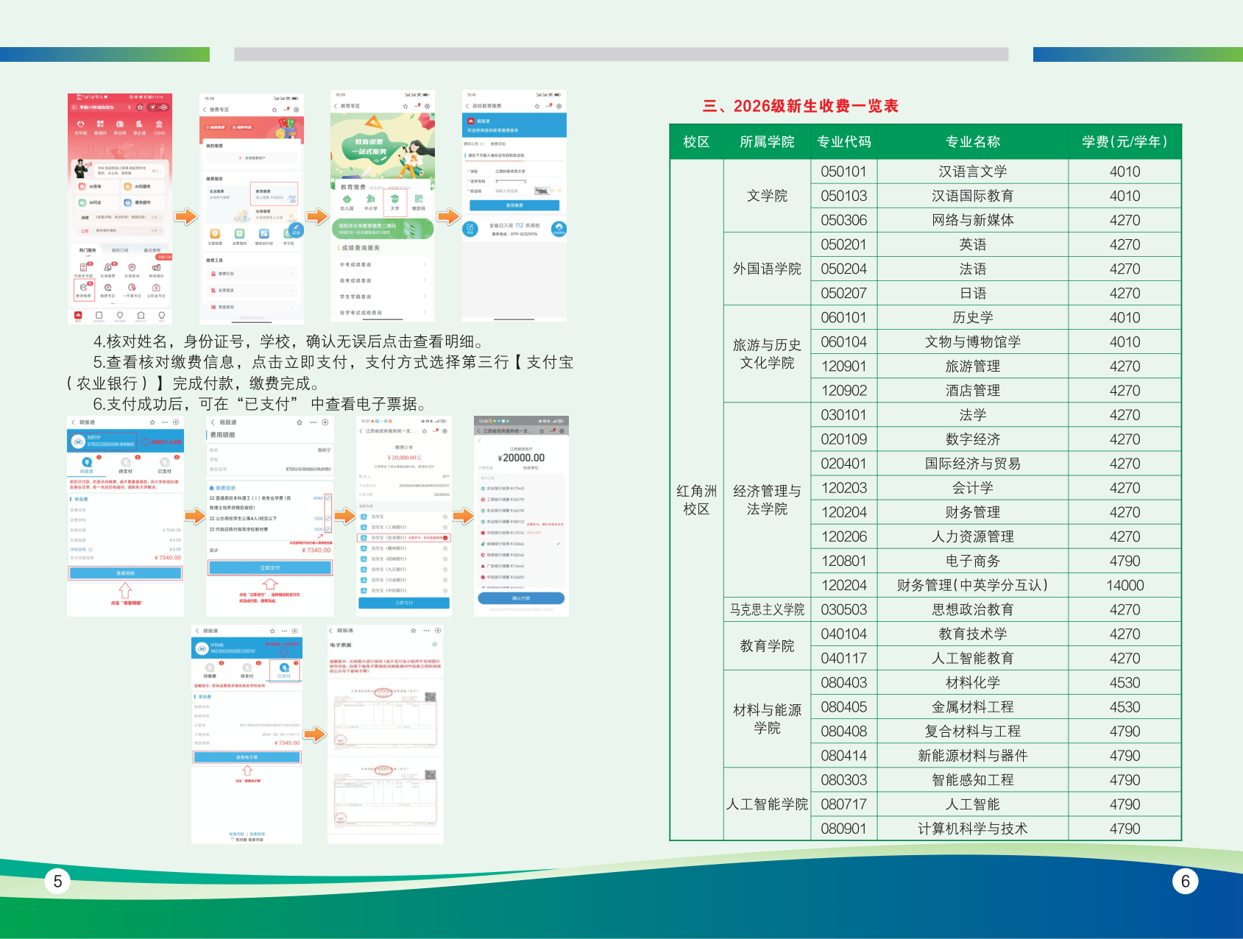The image size is (1243, 939).
Task: Click the heading 三、2026级新生收费一览表
Action: pos(801,106)
